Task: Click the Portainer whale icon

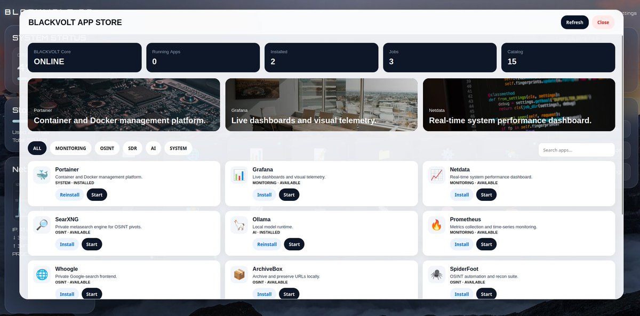Action: pos(42,175)
